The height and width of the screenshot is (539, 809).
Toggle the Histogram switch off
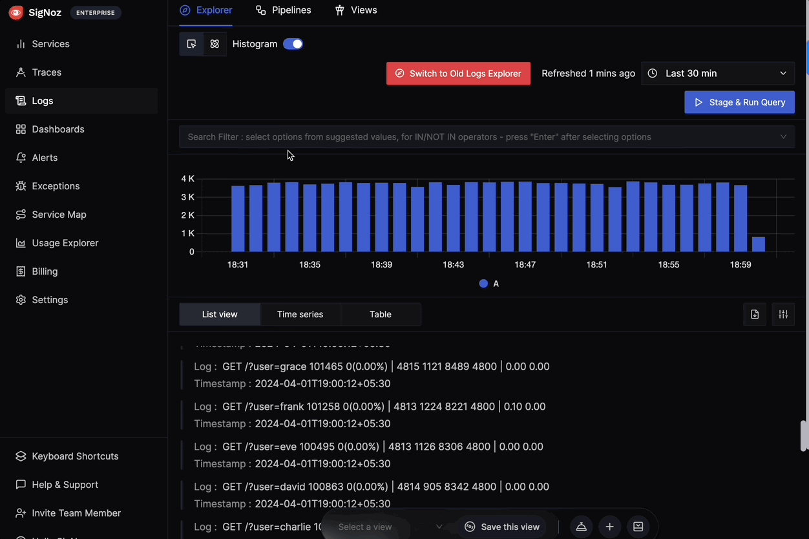tap(293, 44)
